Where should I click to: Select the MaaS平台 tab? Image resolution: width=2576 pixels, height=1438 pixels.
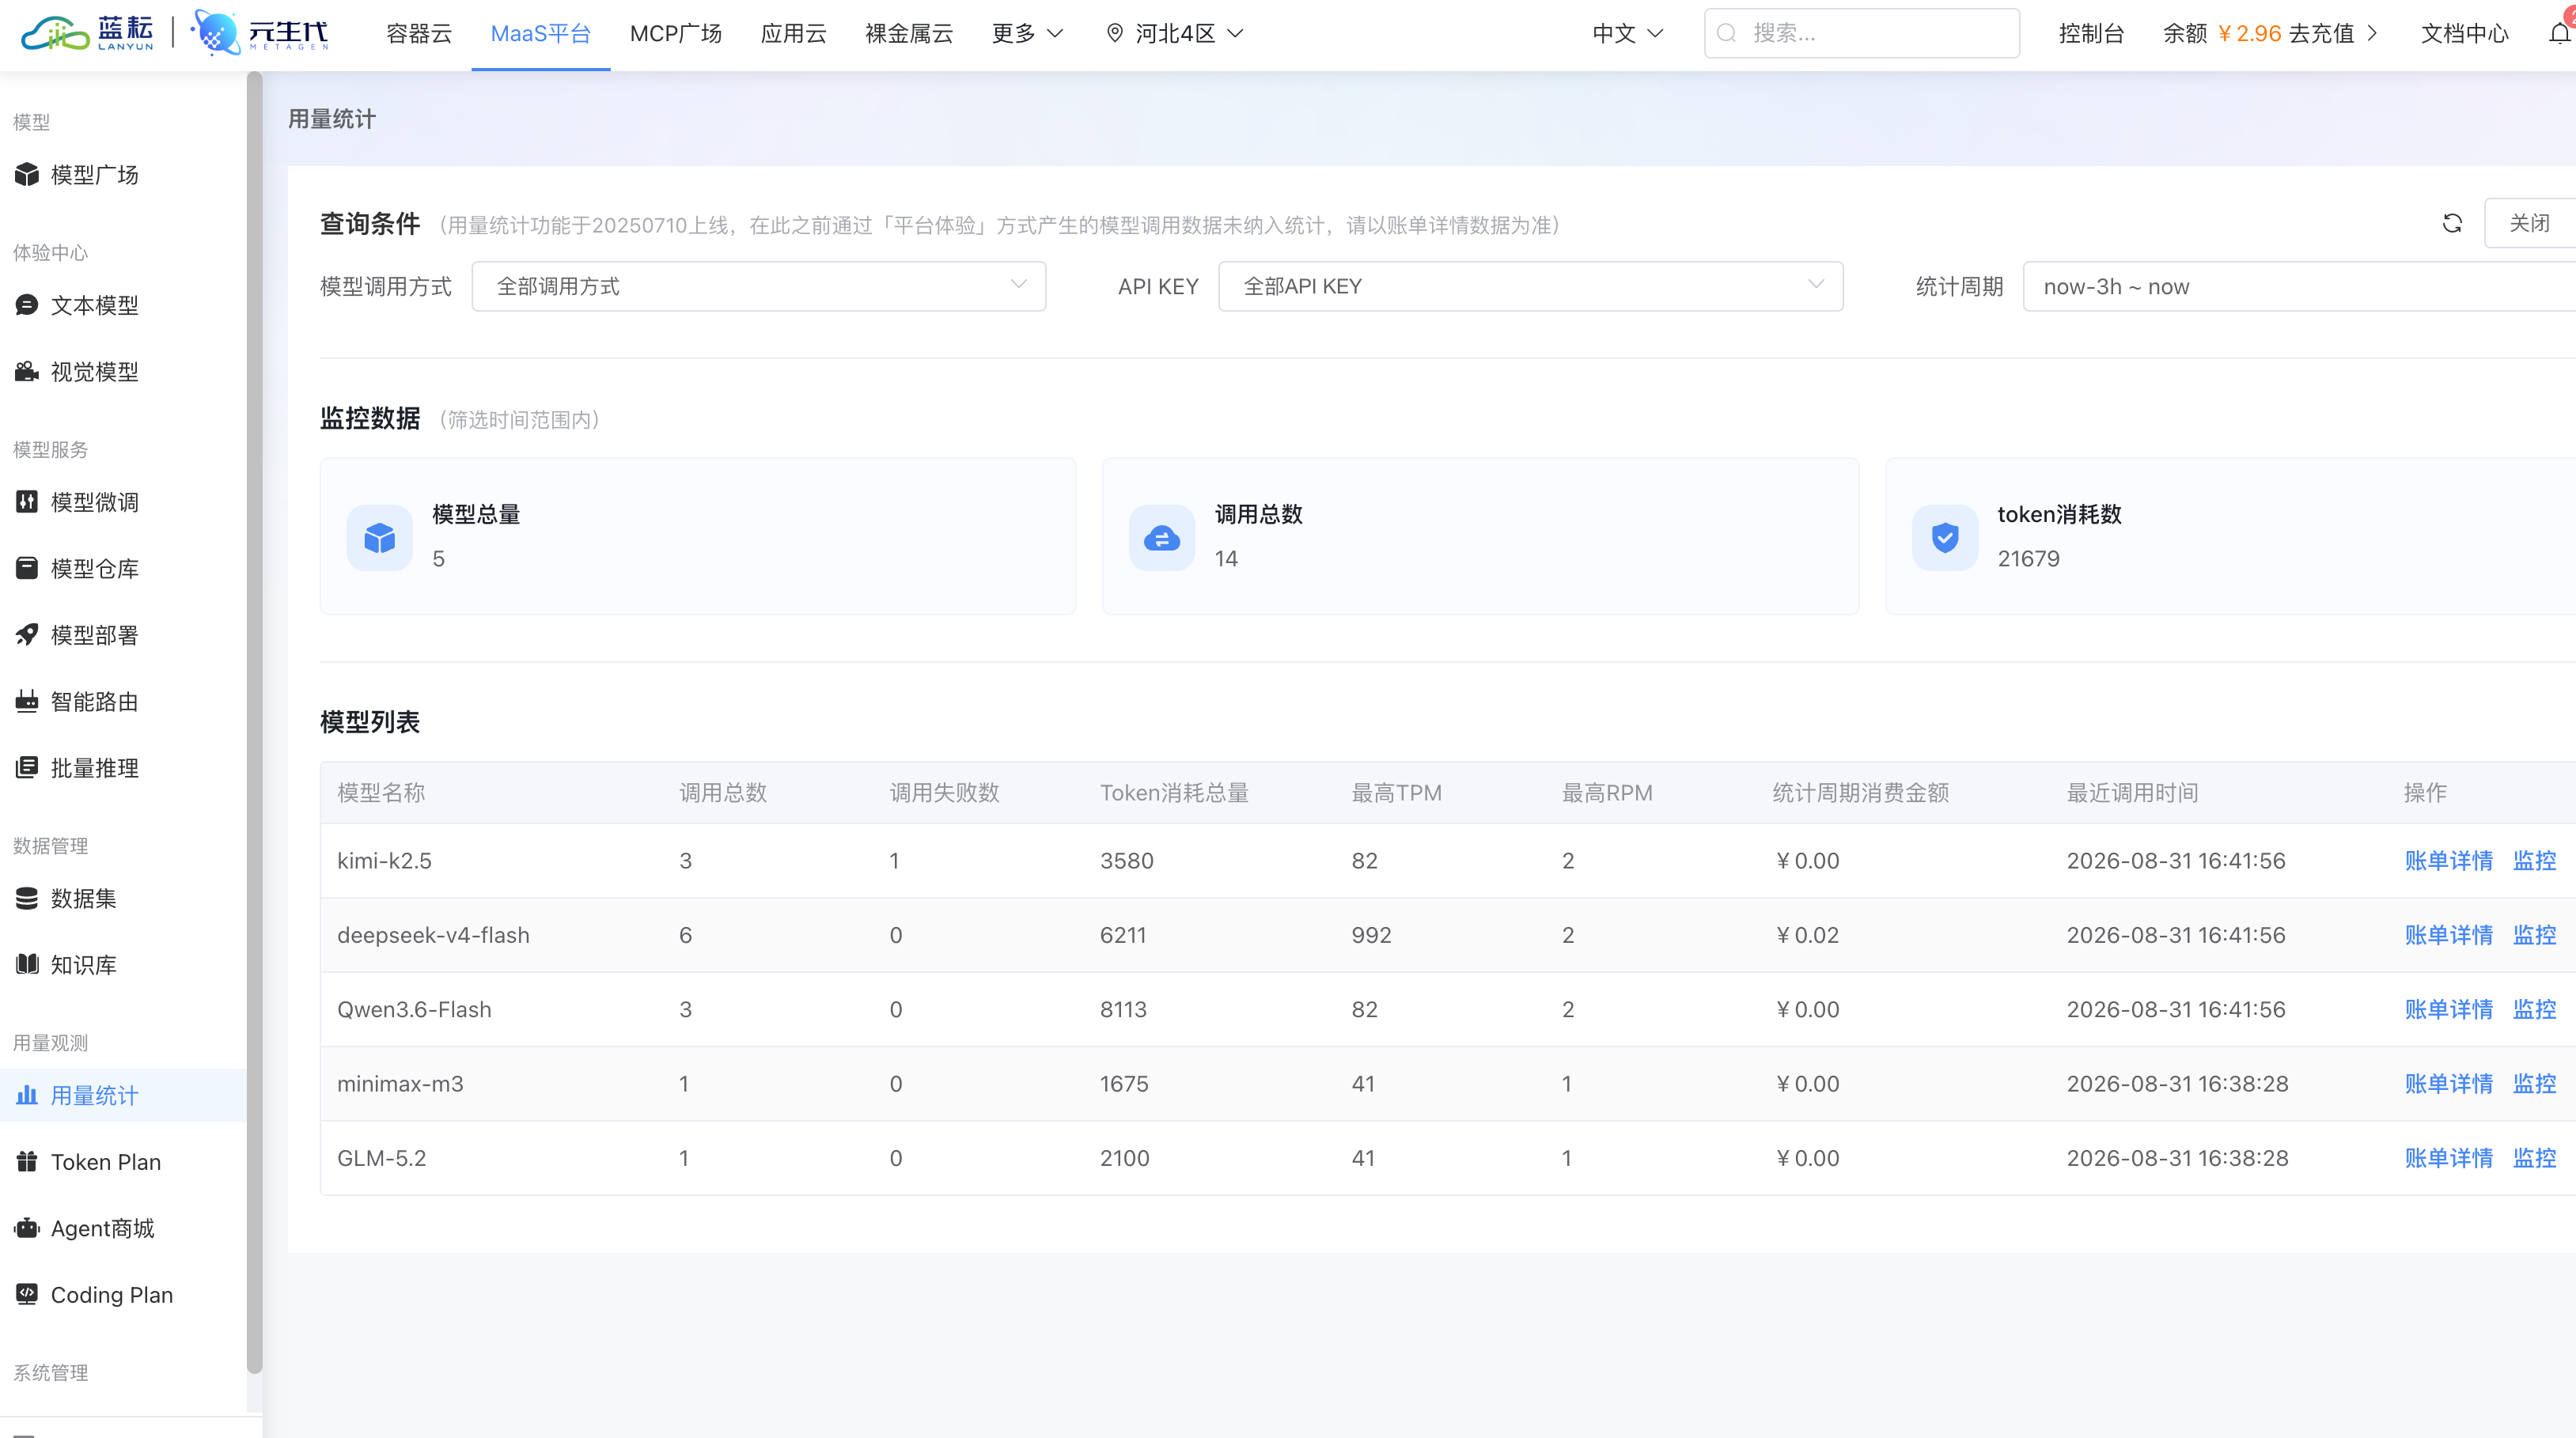(541, 33)
